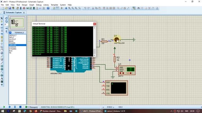Click the schematic overview thumbnail
202x113 pixels.
tap(17, 23)
